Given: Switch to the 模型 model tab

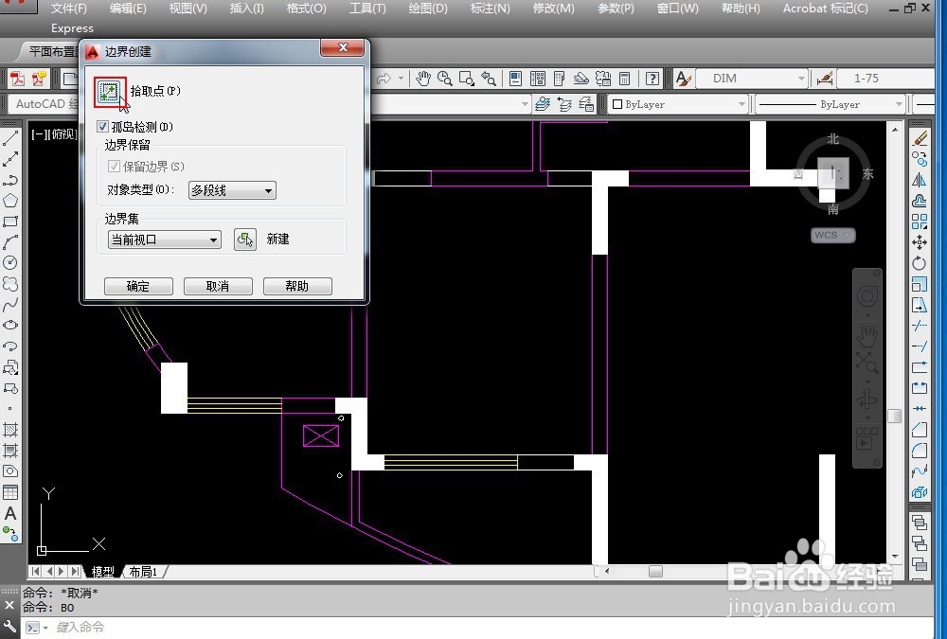Looking at the screenshot, I should click(x=102, y=572).
